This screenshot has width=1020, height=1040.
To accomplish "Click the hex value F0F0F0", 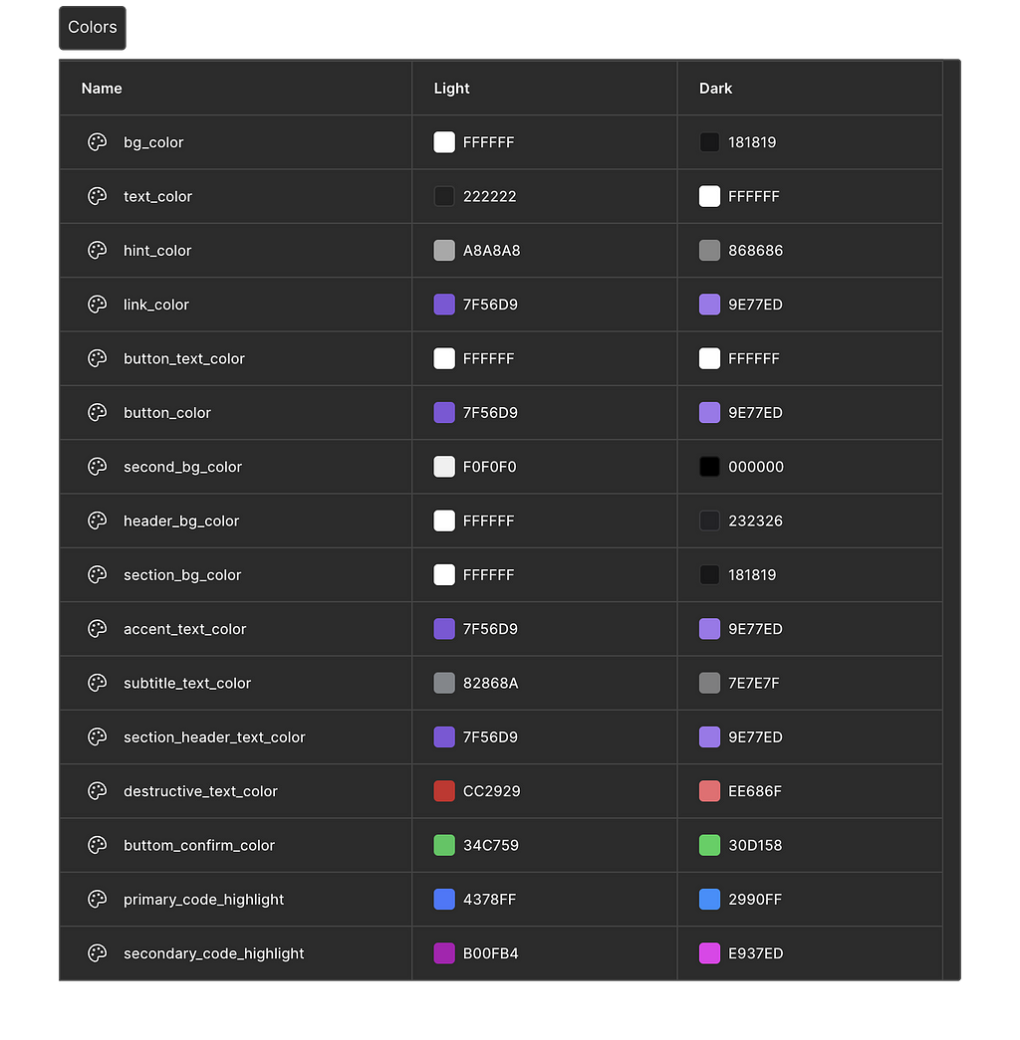I will coord(489,467).
